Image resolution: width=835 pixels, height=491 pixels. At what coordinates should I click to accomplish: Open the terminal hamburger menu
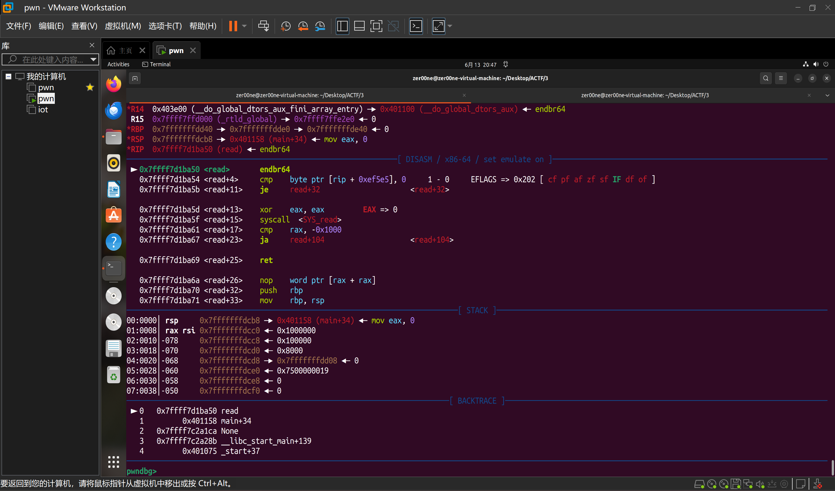click(x=781, y=78)
